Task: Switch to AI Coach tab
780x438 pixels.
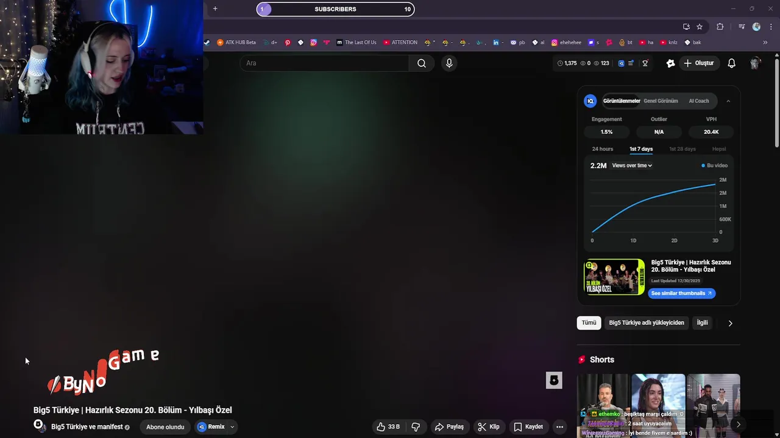Action: 699,101
